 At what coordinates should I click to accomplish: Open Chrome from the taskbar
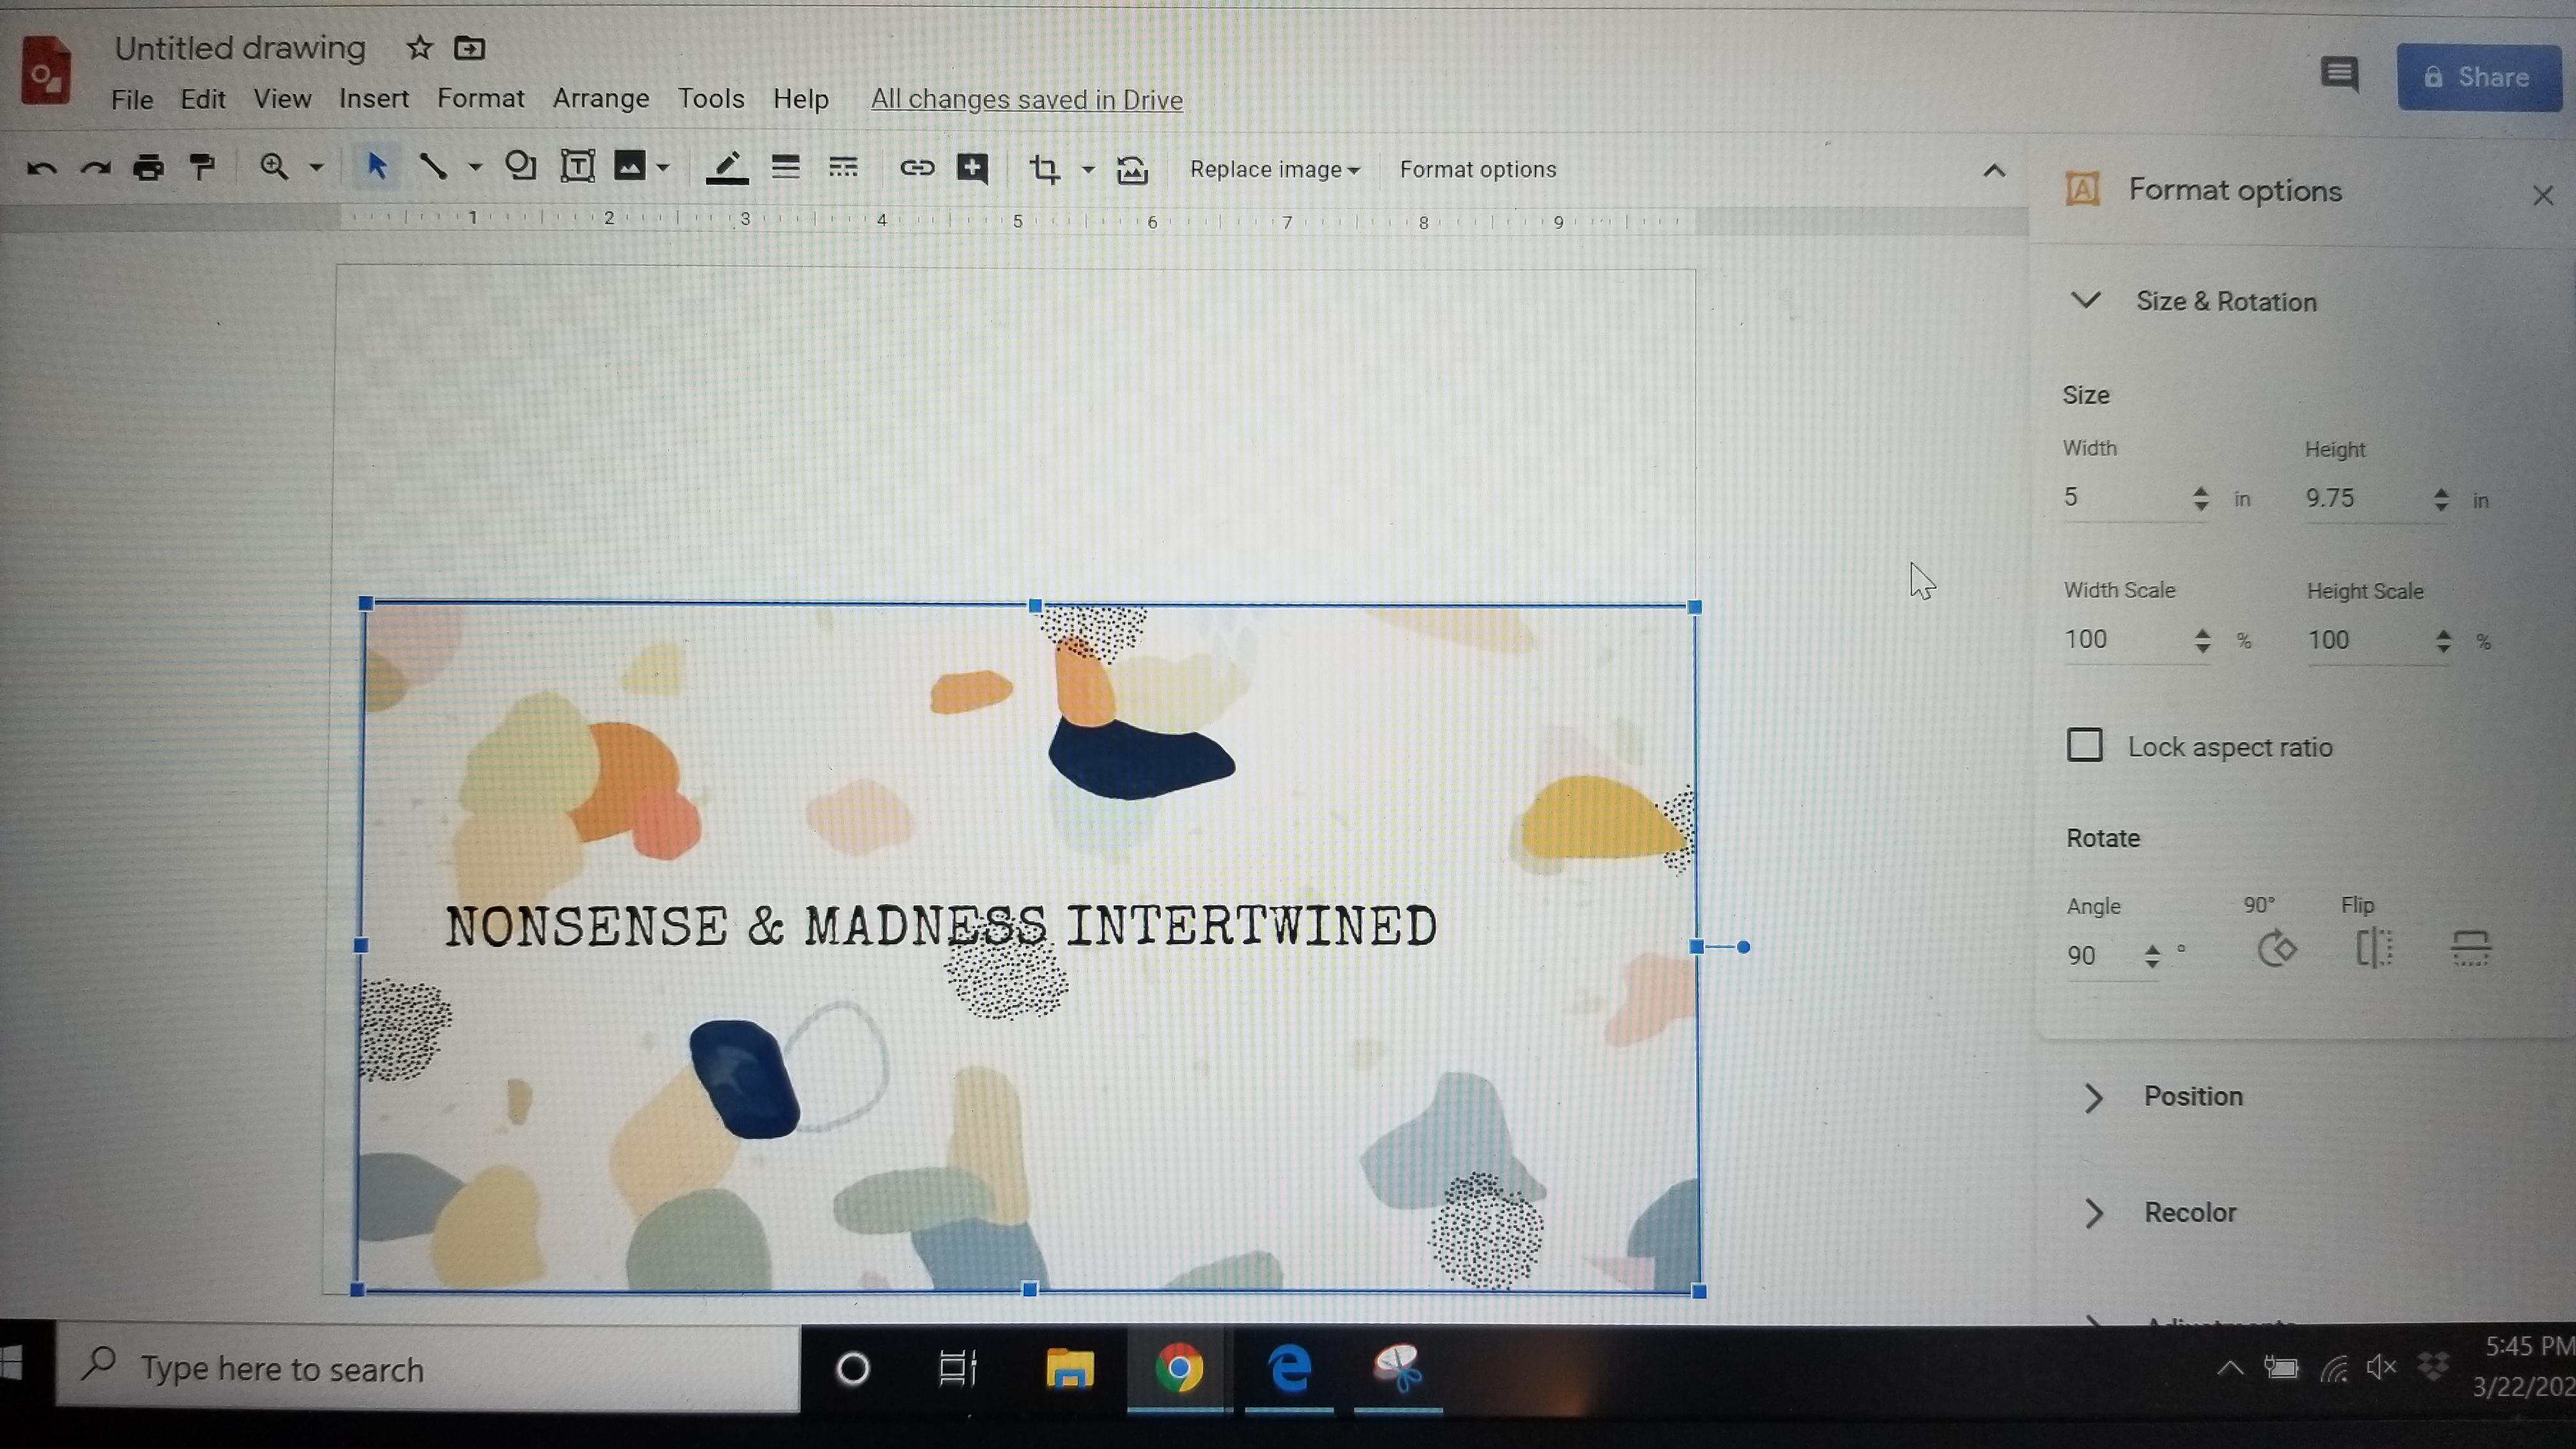(1179, 1368)
